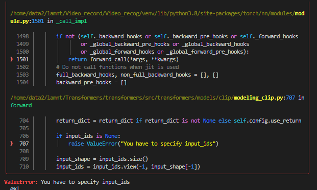Click the 'if input_ids is None:' line
The image size is (317, 190).
pyautogui.click(x=88, y=136)
